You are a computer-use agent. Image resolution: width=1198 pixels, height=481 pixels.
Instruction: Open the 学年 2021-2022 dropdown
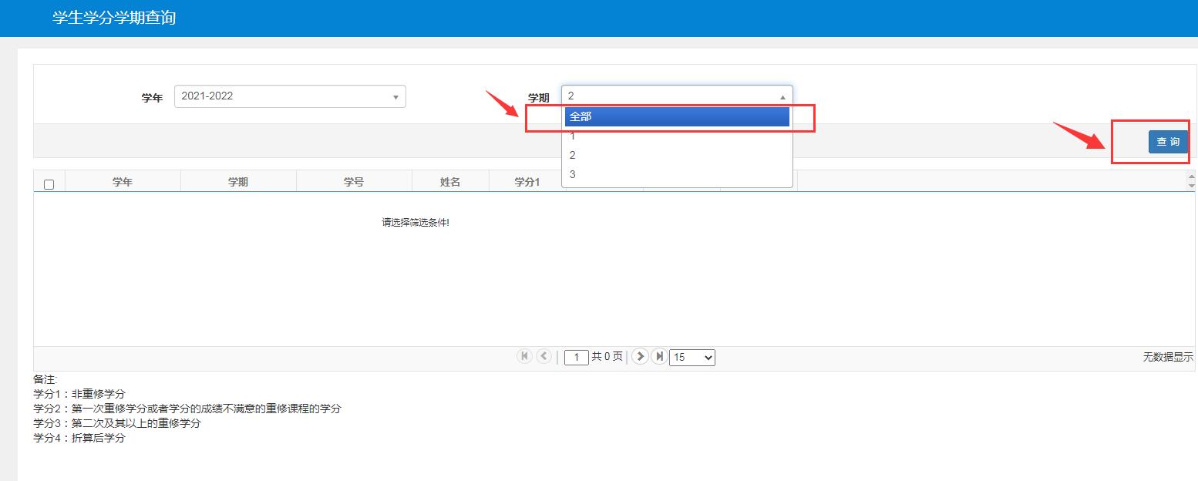[x=290, y=96]
